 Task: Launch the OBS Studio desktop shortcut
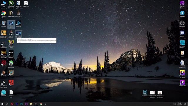(182, 24)
